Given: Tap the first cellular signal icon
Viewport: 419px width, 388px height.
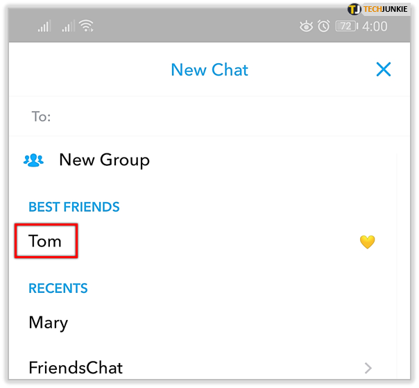Looking at the screenshot, I should (44, 26).
